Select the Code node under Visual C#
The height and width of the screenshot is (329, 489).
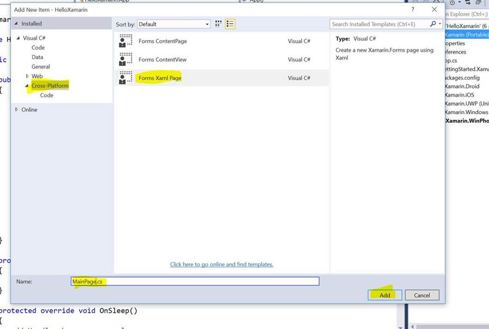38,48
